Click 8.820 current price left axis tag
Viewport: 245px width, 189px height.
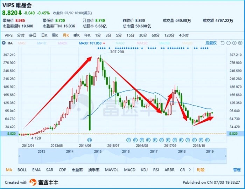coord(9,134)
